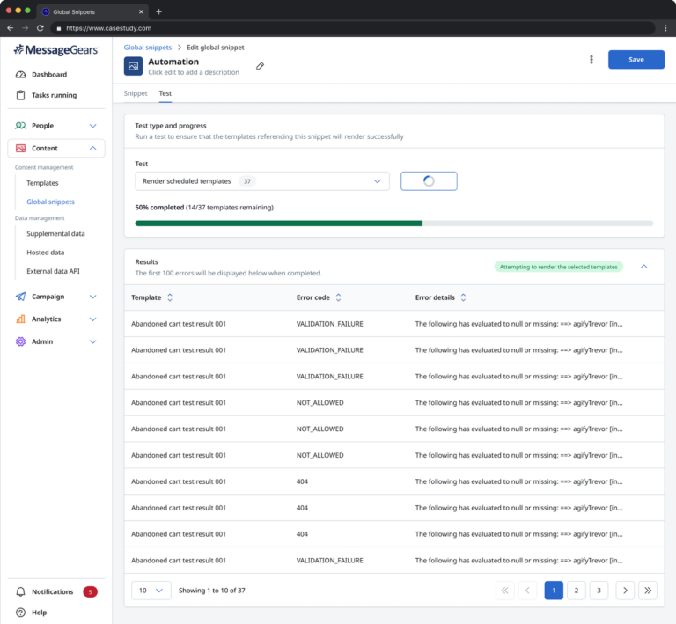Open the three-dot more options menu

click(591, 59)
